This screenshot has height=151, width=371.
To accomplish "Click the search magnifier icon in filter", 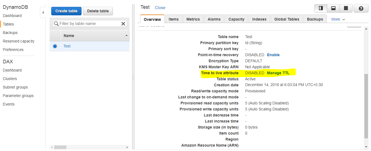I will tap(56, 24).
